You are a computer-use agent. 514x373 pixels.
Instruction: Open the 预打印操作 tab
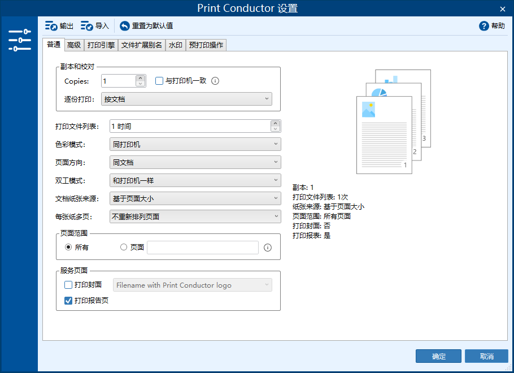coord(206,45)
